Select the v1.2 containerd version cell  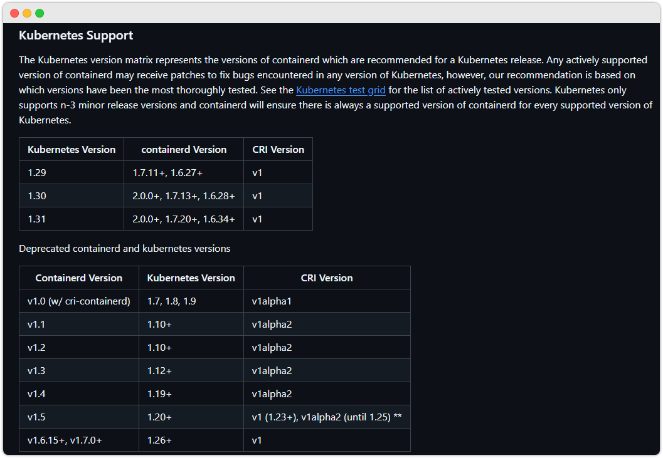click(79, 347)
